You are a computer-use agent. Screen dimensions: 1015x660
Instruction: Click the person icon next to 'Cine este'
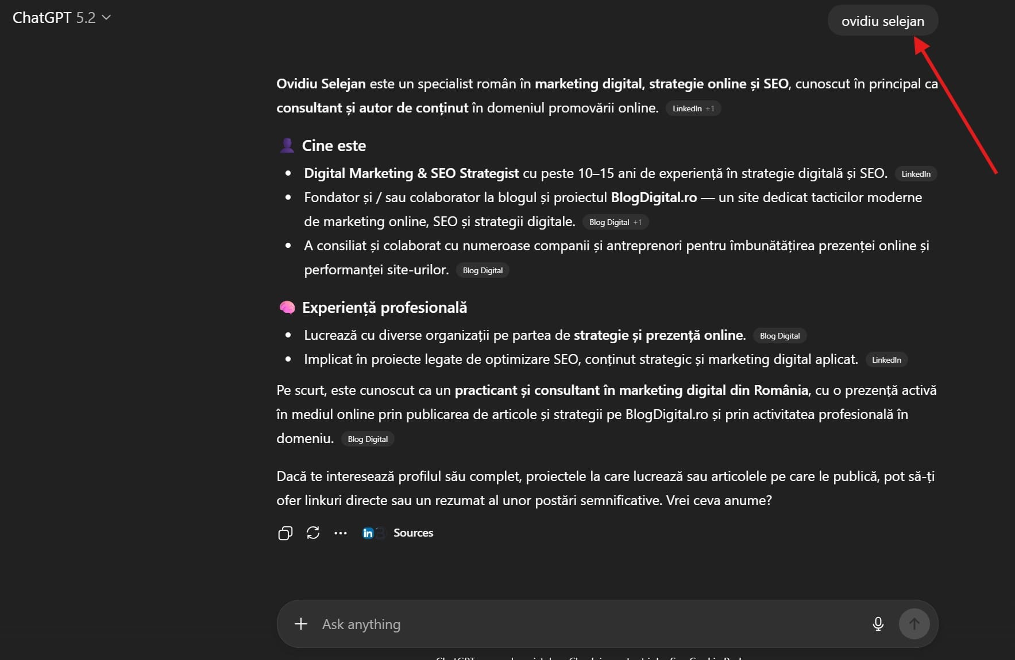click(x=287, y=145)
